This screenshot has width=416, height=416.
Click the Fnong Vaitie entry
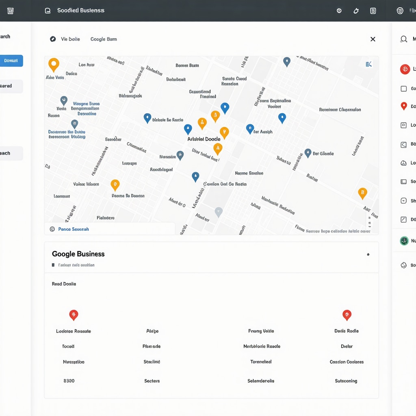261,331
